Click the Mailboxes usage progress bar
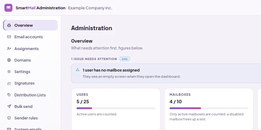The height and width of the screenshot is (130, 261). [209, 108]
